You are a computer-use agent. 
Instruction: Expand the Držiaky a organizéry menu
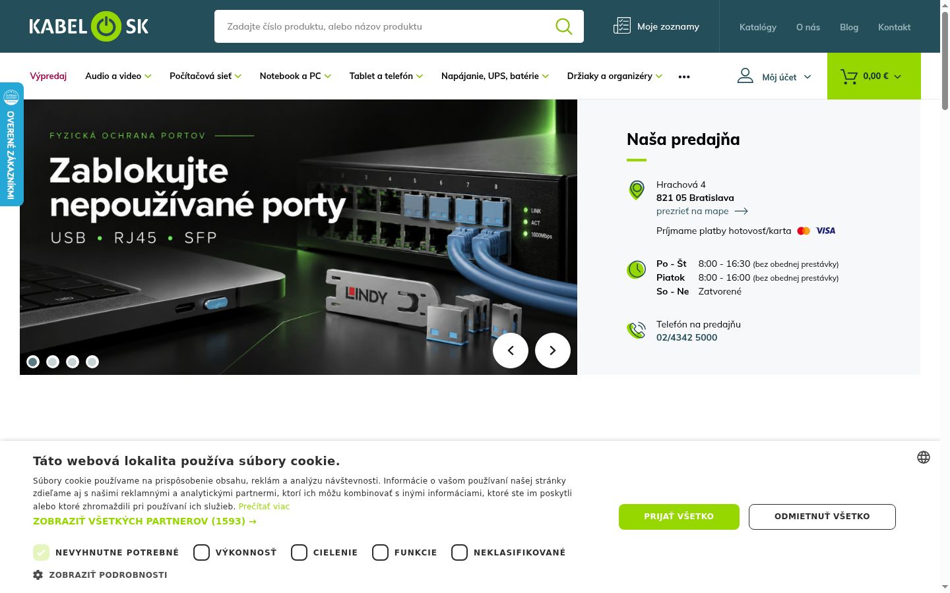[x=615, y=76]
